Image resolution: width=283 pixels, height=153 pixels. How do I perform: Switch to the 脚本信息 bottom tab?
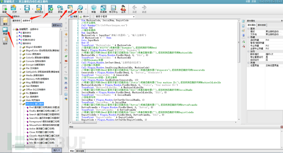80,151
